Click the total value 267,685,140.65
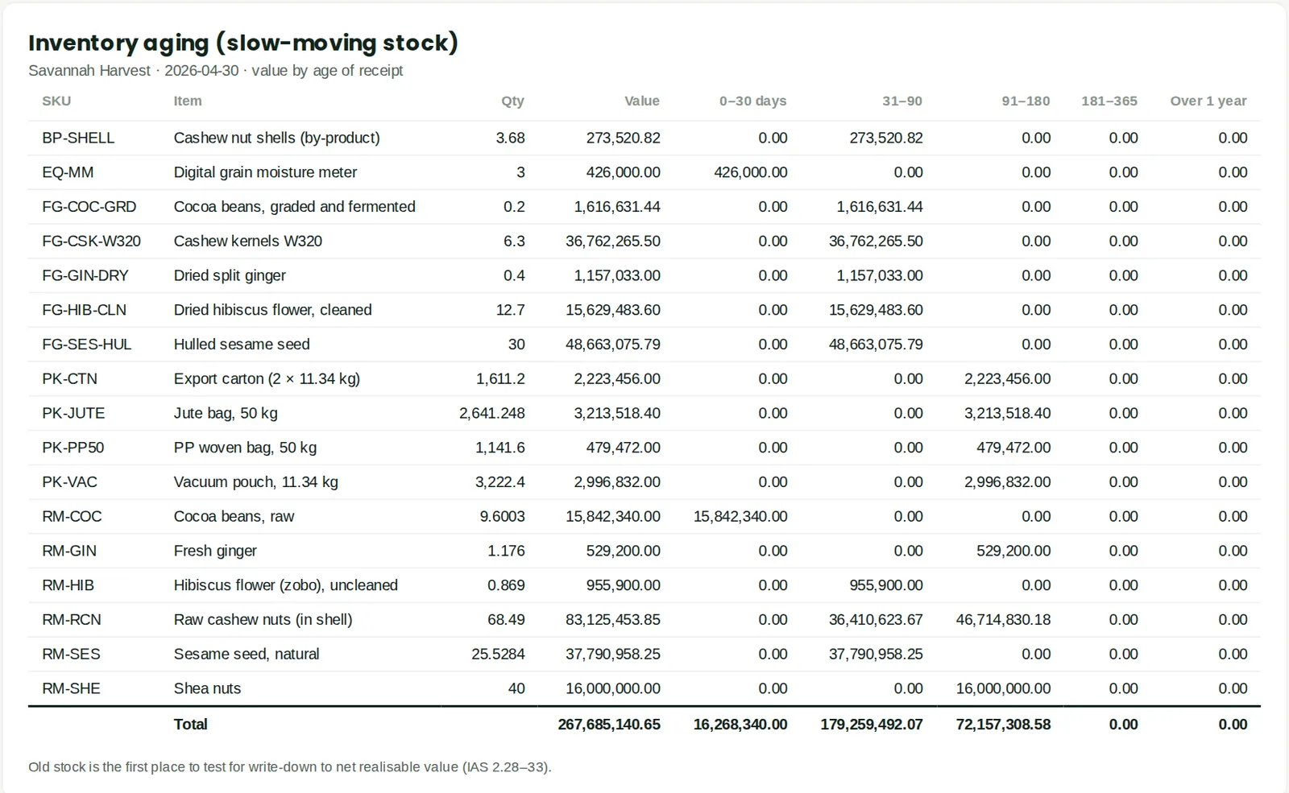The width and height of the screenshot is (1289, 793). pyautogui.click(x=609, y=725)
